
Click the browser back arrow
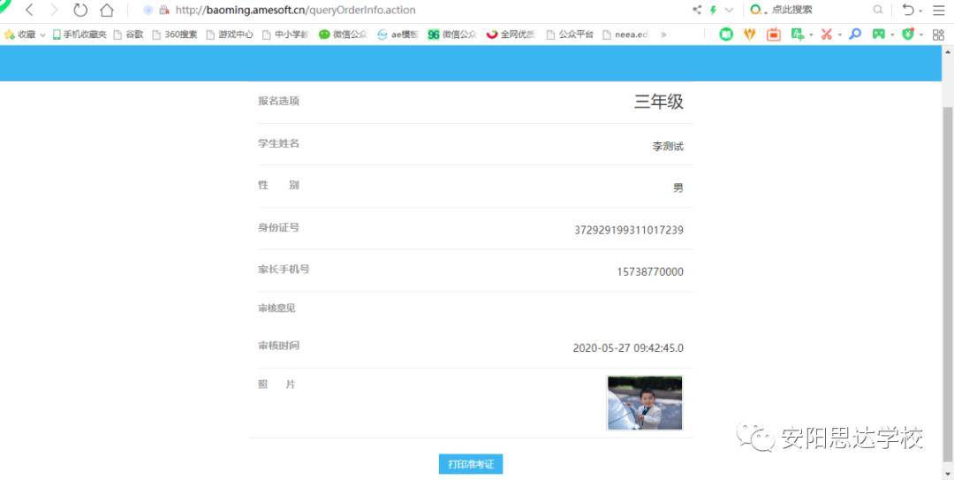coord(29,11)
